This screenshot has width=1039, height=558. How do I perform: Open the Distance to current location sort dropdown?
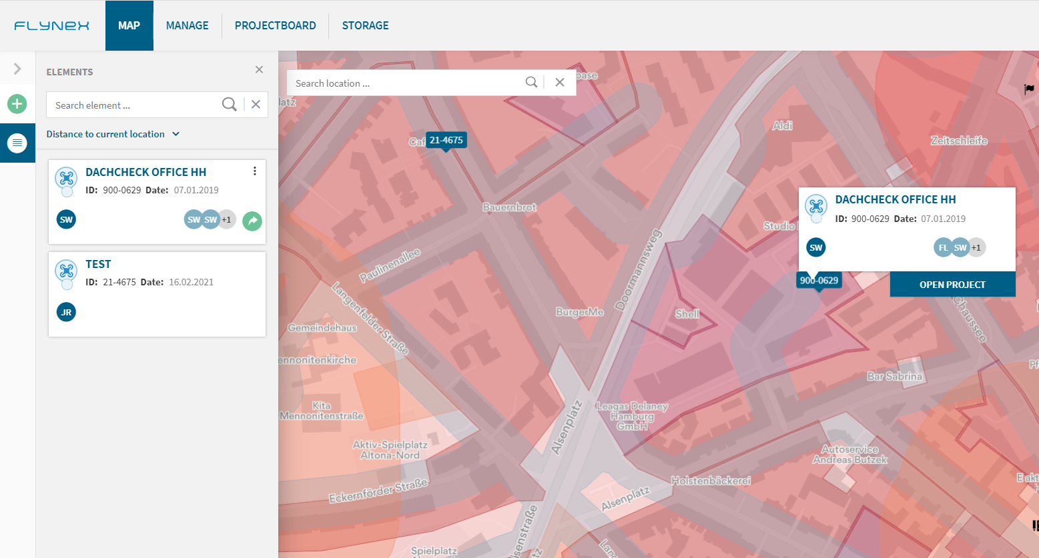click(x=113, y=134)
